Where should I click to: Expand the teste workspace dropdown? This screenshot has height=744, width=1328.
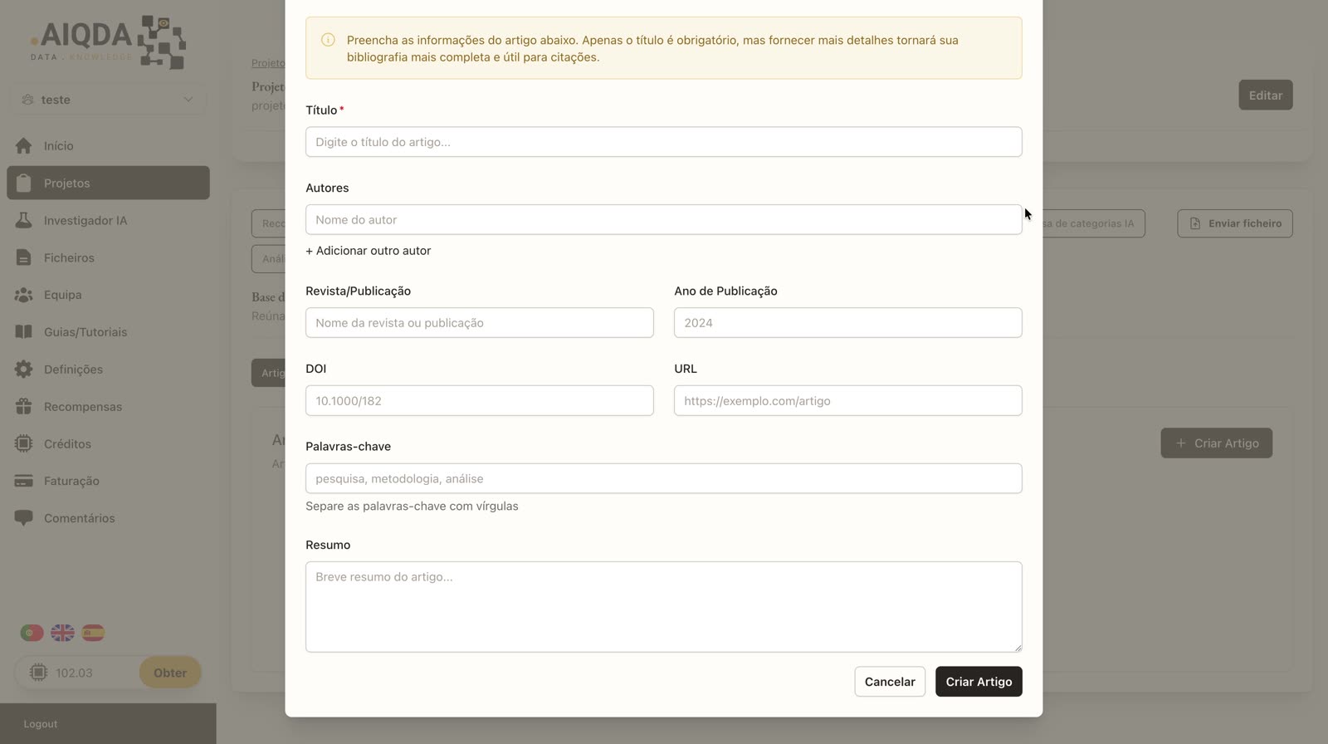point(108,100)
